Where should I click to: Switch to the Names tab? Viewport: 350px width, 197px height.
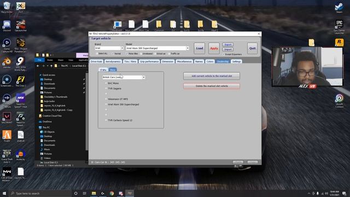pyautogui.click(x=199, y=61)
